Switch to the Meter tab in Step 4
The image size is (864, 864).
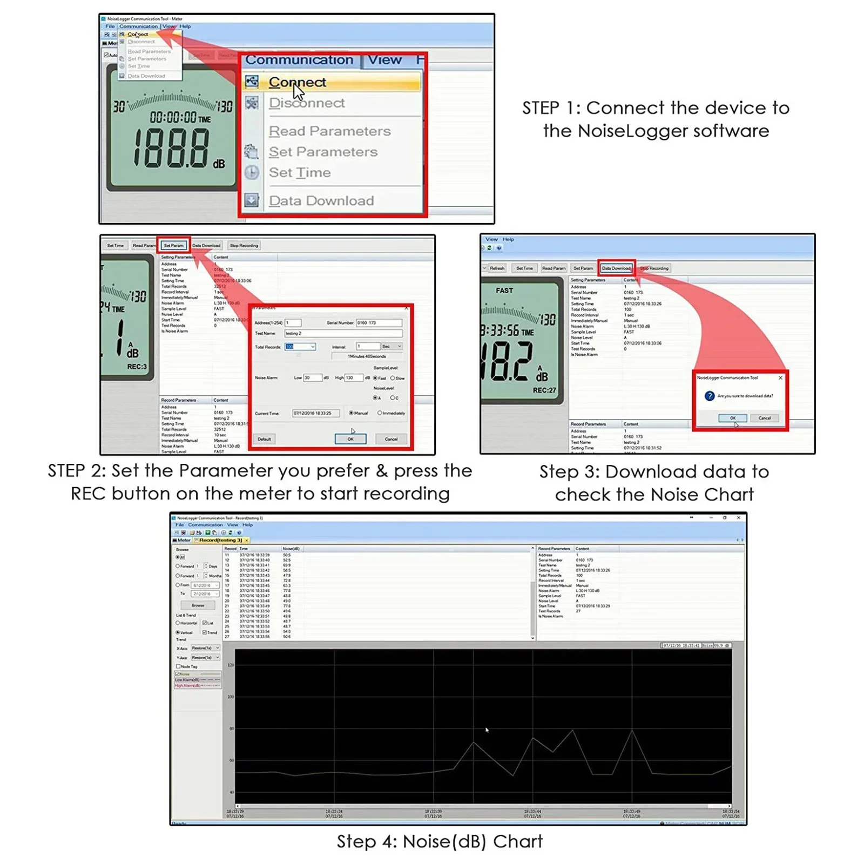(x=182, y=540)
